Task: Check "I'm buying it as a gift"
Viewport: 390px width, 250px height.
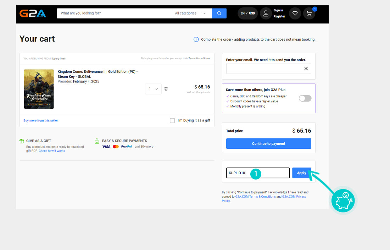Action: (172, 120)
